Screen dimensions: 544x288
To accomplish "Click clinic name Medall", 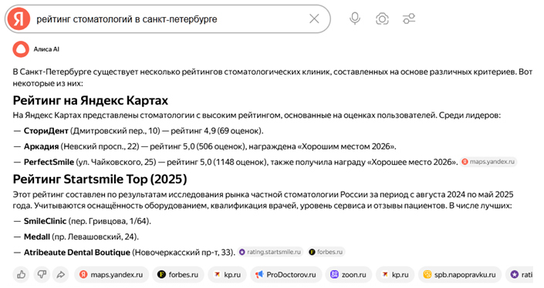I will tap(37, 236).
